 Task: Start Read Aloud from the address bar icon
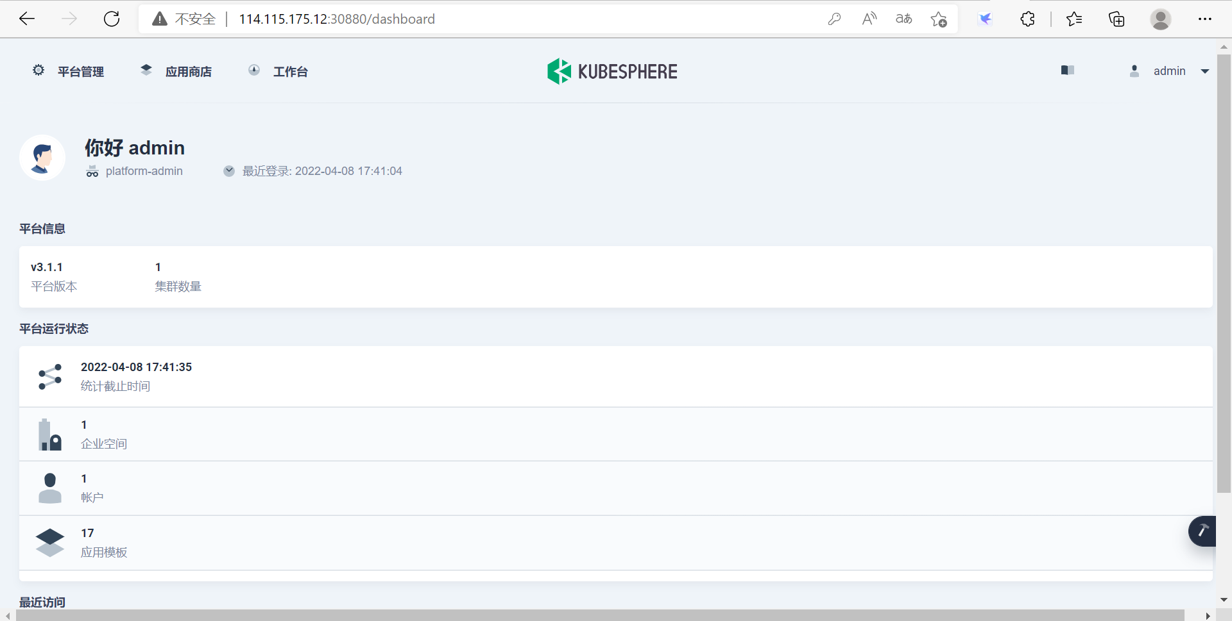pyautogui.click(x=869, y=19)
